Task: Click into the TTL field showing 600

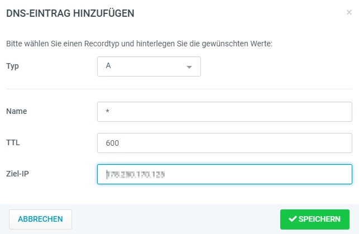Action: click(224, 143)
